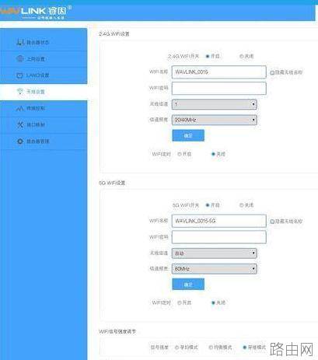Click WiFi name field containing WAVLINK_0015-5G

[219, 221]
